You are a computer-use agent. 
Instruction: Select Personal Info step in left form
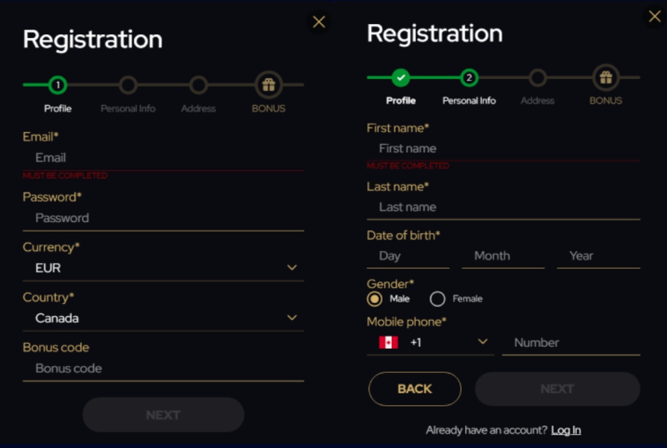128,85
